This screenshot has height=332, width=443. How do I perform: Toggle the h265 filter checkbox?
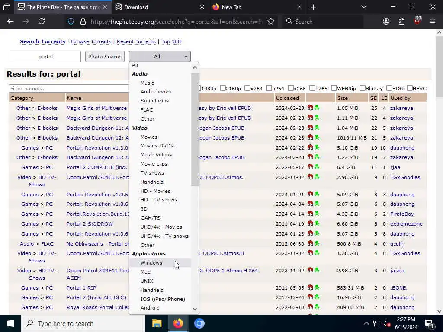coord(312,88)
